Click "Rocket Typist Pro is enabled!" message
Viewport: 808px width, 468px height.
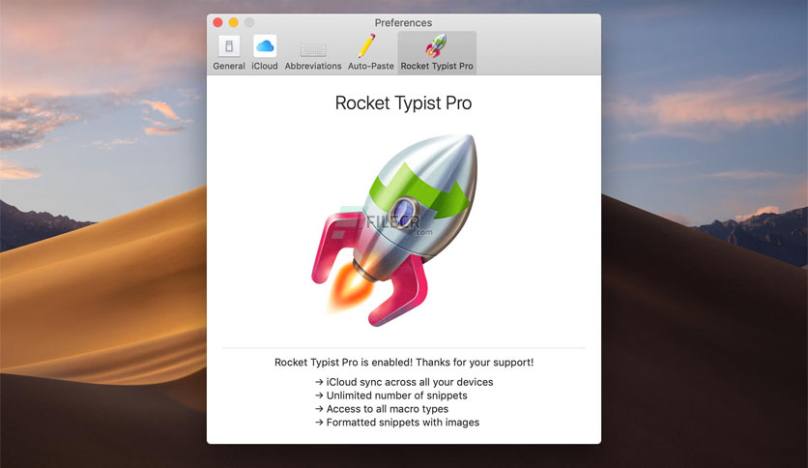click(404, 363)
